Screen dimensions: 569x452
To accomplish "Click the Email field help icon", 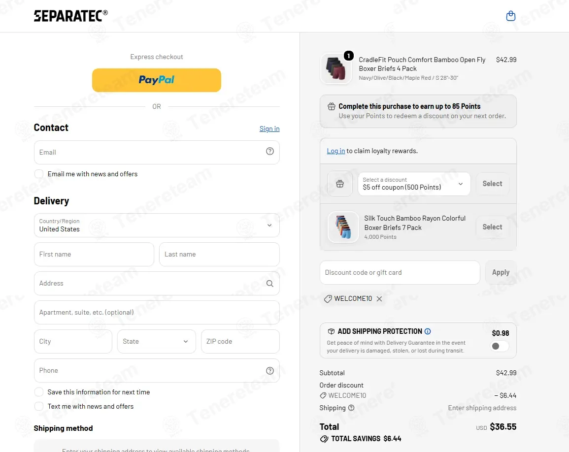I will click(x=269, y=151).
